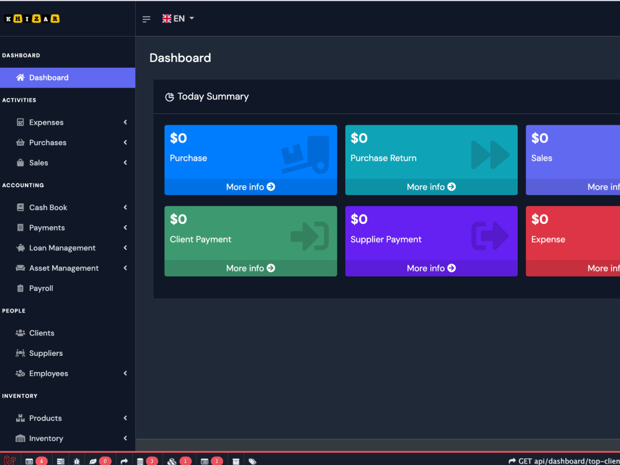
Task: Open Asset Management menu label
Action: [x=64, y=268]
